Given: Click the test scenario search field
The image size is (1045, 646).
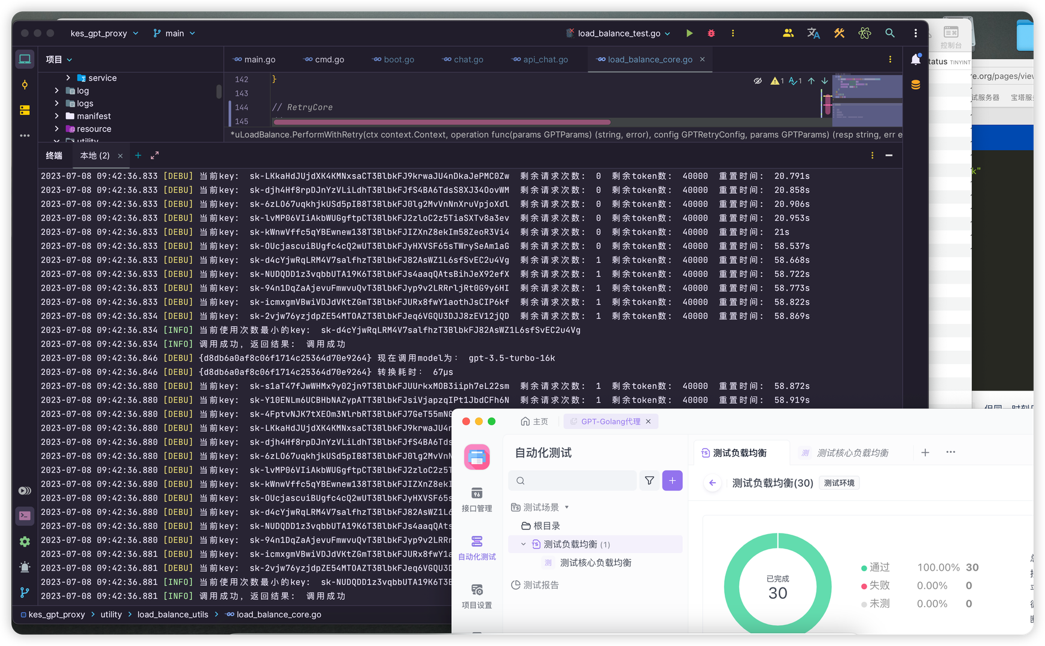Looking at the screenshot, I should coord(573,480).
